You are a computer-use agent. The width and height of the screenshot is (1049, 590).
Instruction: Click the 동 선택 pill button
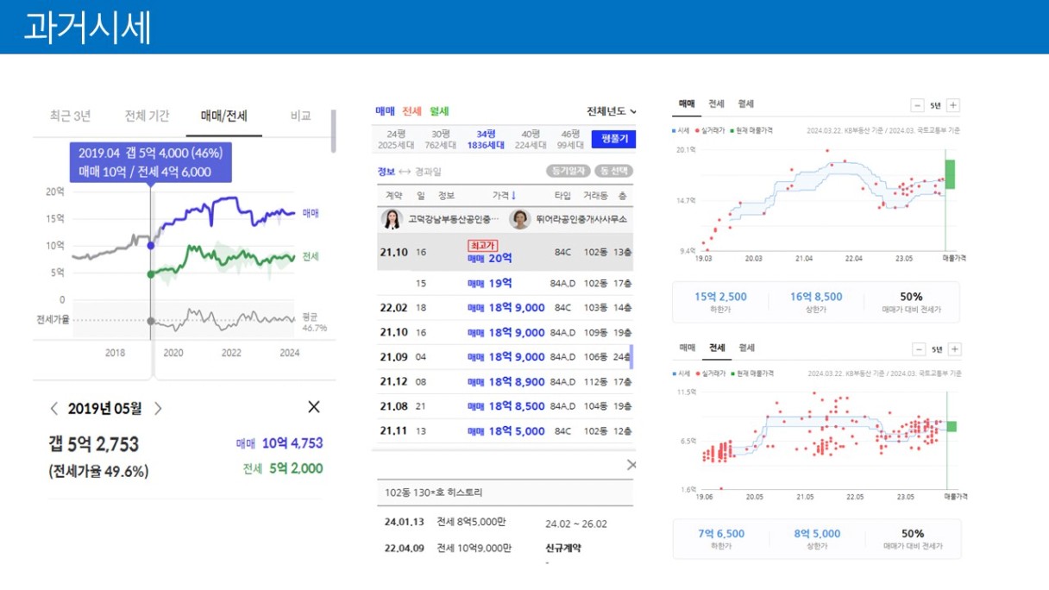click(x=615, y=171)
